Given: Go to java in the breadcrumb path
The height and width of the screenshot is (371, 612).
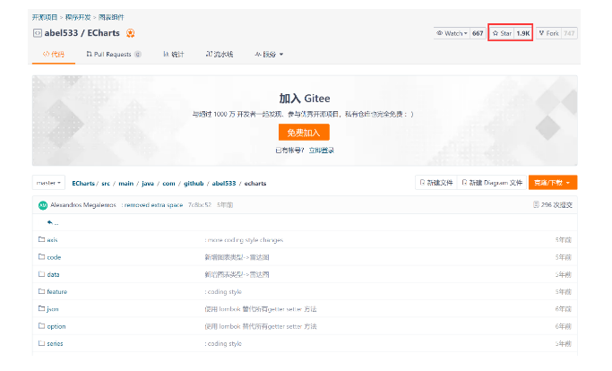Looking at the screenshot, I should click(x=148, y=183).
